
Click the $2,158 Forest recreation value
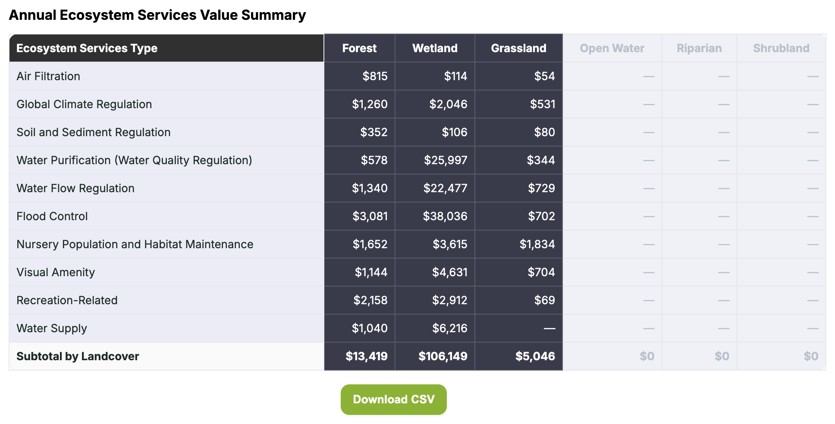coord(370,300)
